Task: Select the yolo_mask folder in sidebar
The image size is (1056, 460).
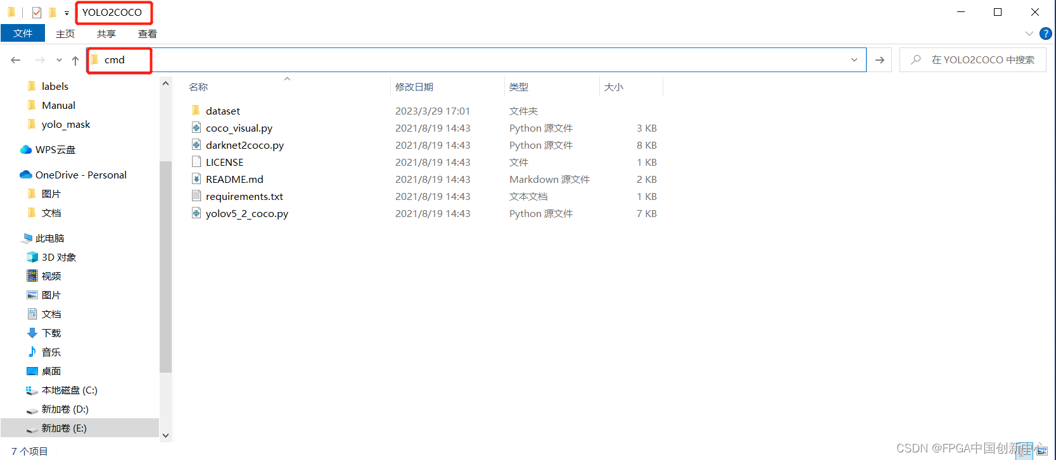Action: pyautogui.click(x=66, y=124)
